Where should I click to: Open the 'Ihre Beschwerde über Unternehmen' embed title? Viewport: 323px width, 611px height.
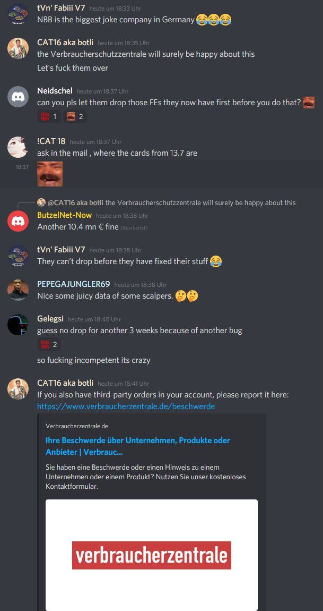tap(138, 446)
